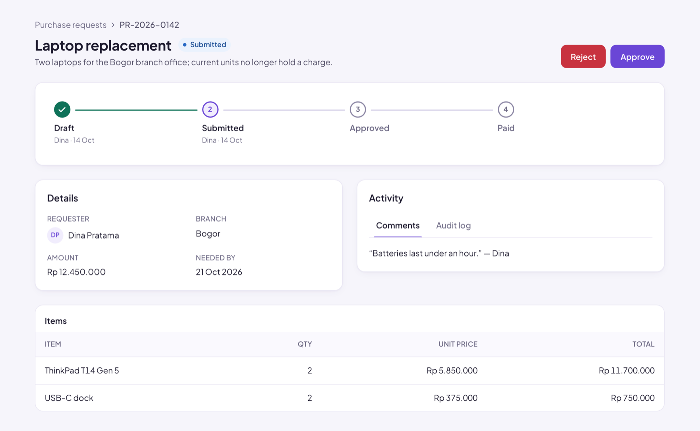
Task: Click the Draft step label
Action: (64, 128)
